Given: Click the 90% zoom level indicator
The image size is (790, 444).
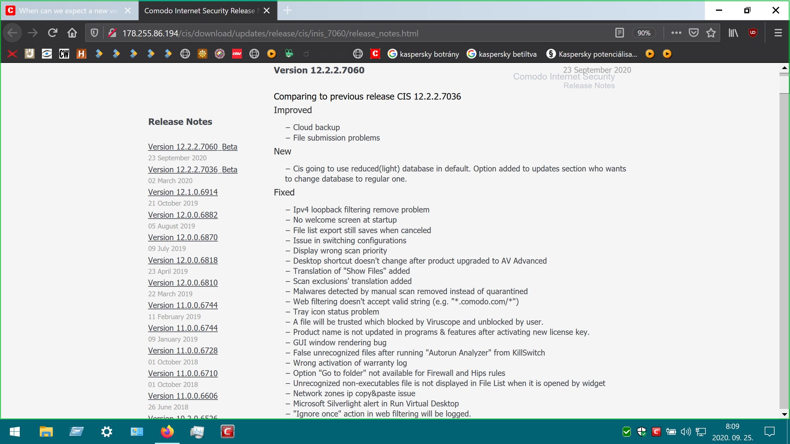Looking at the screenshot, I should pos(644,33).
